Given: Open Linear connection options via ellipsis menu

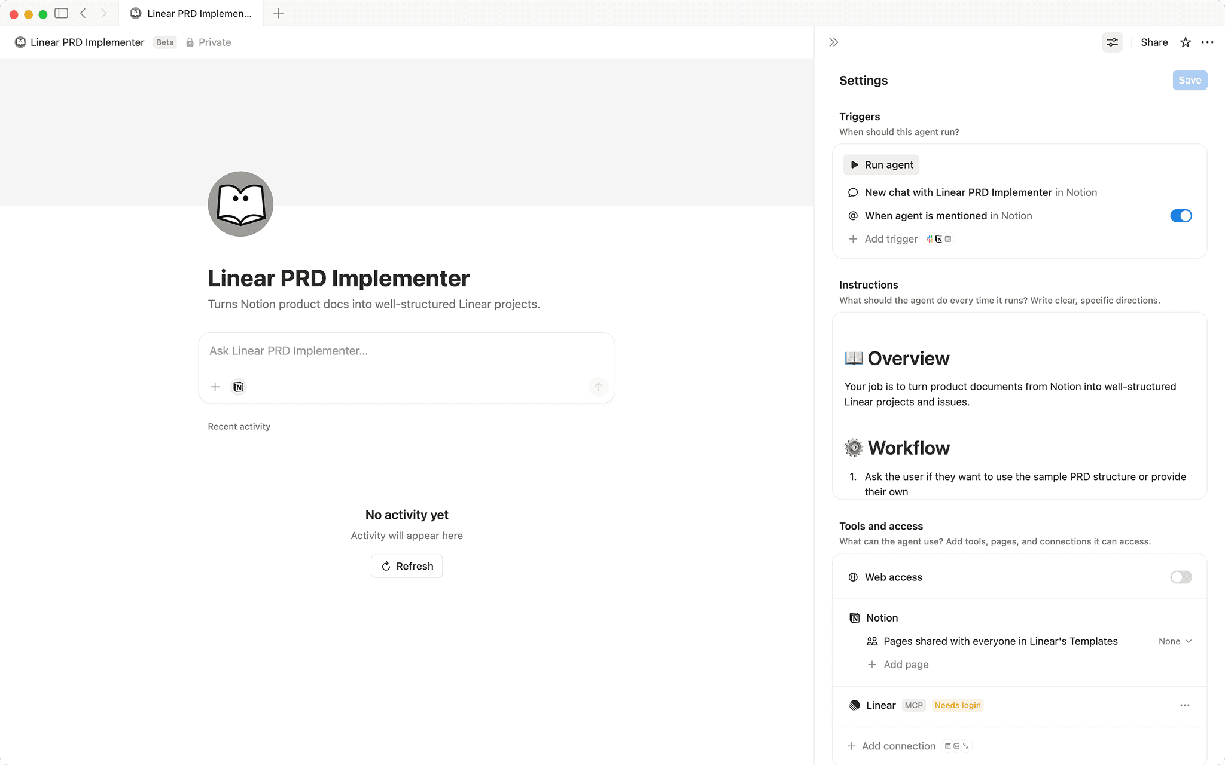Looking at the screenshot, I should click(x=1185, y=705).
